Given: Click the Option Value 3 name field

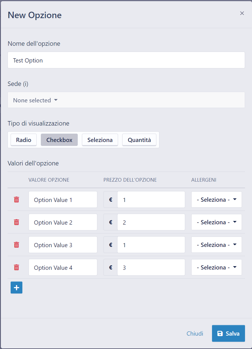Looking at the screenshot, I should pyautogui.click(x=63, y=245).
